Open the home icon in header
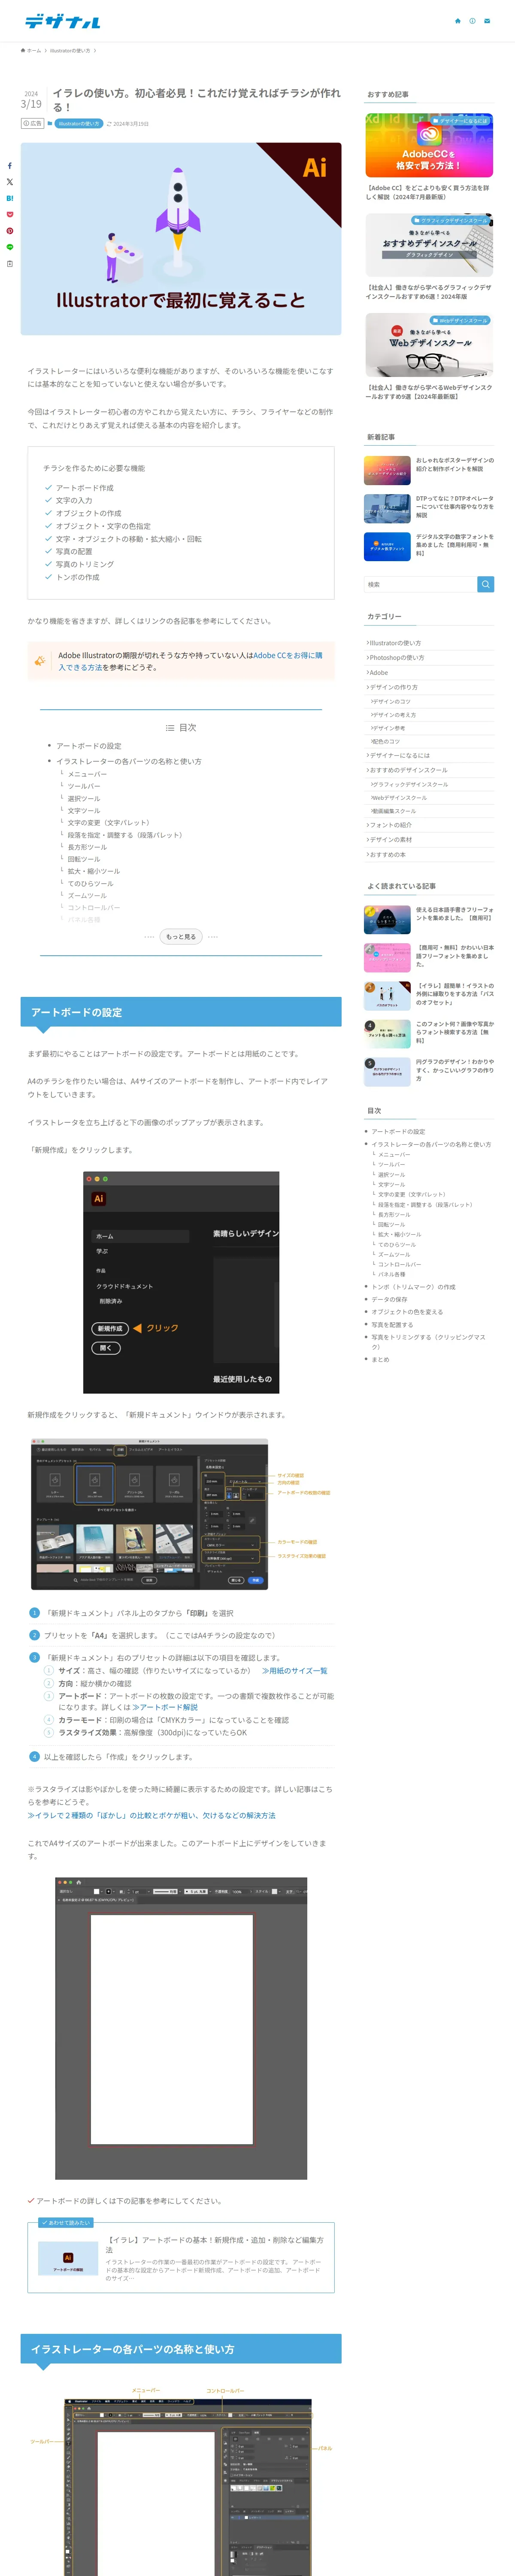The image size is (515, 2576). point(458,21)
